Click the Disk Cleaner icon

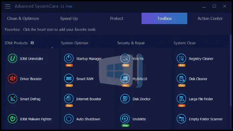coord(181,78)
